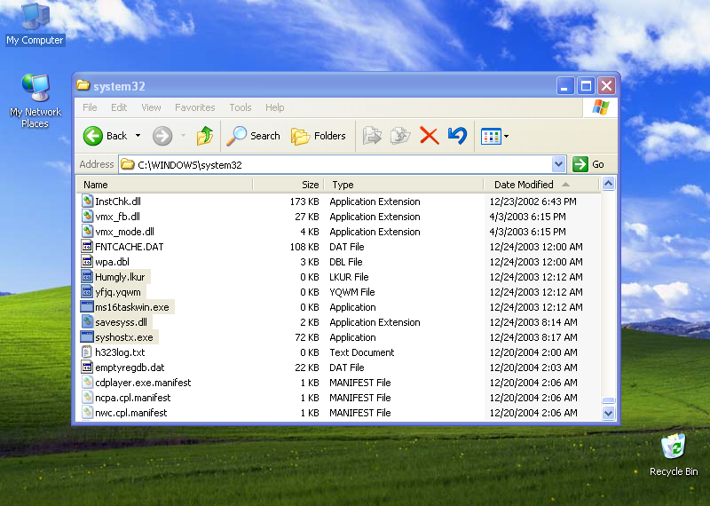The width and height of the screenshot is (710, 506).
Task: Open the Search pane
Action: [253, 136]
